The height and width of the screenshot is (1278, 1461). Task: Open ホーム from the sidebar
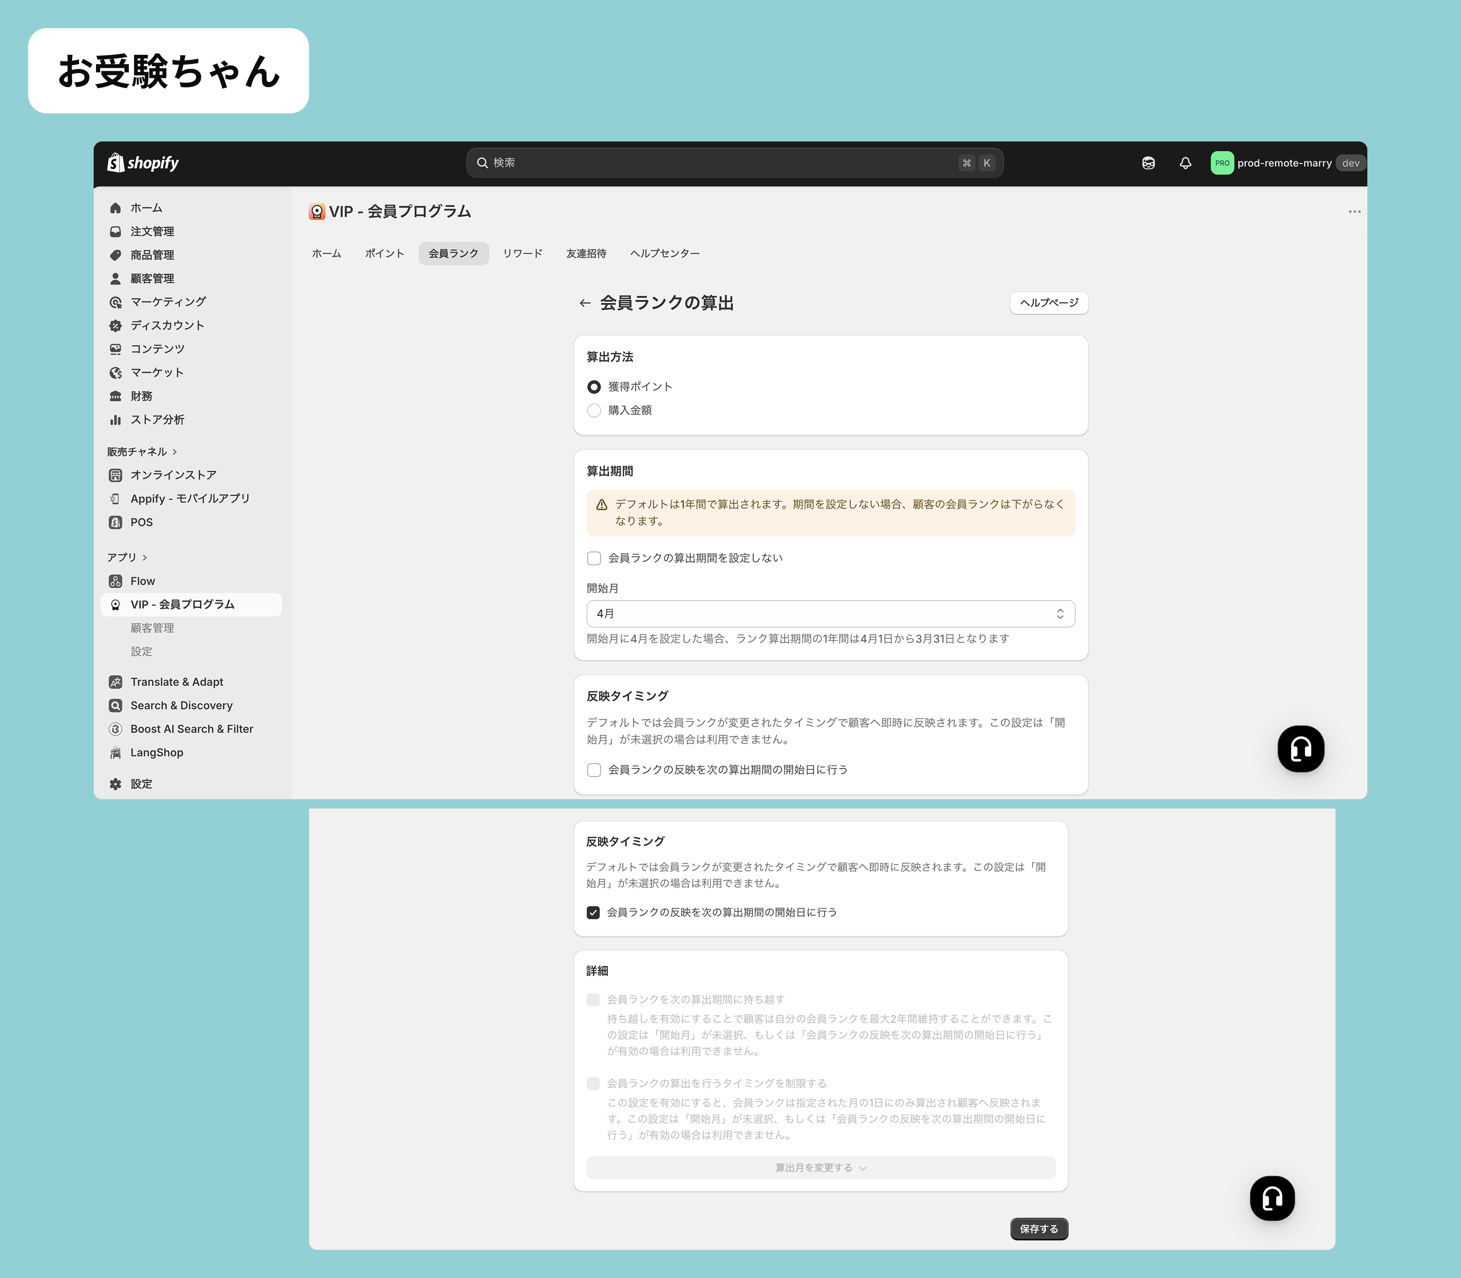146,208
